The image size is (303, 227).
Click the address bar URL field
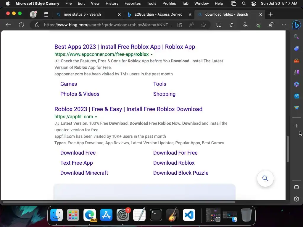[108, 25]
